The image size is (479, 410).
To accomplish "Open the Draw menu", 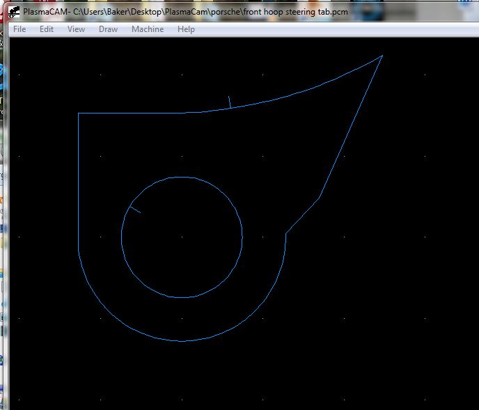I will click(x=108, y=29).
